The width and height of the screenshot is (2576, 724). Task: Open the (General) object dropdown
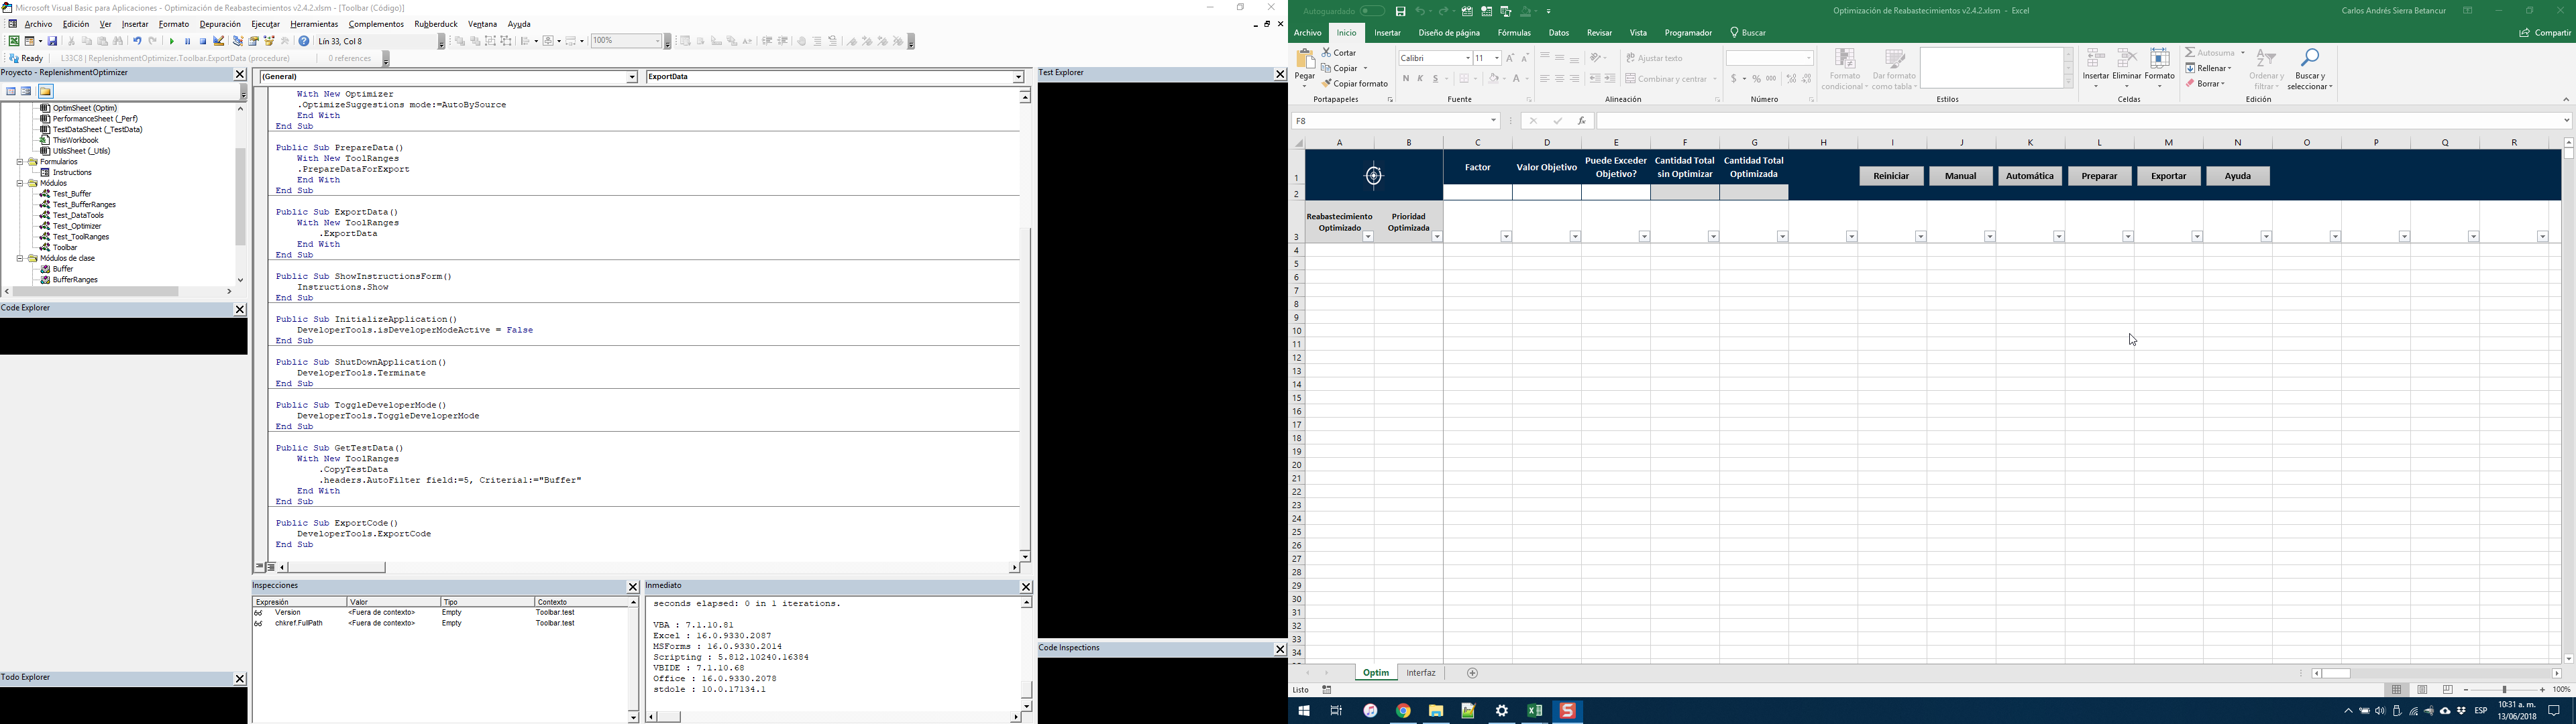632,77
